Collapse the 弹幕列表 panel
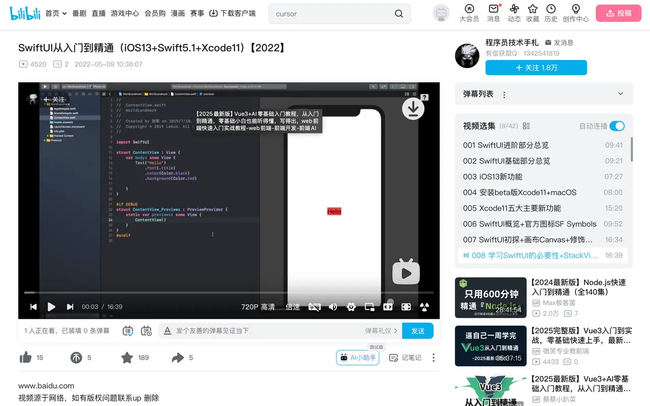This screenshot has height=406, width=650. (621, 93)
